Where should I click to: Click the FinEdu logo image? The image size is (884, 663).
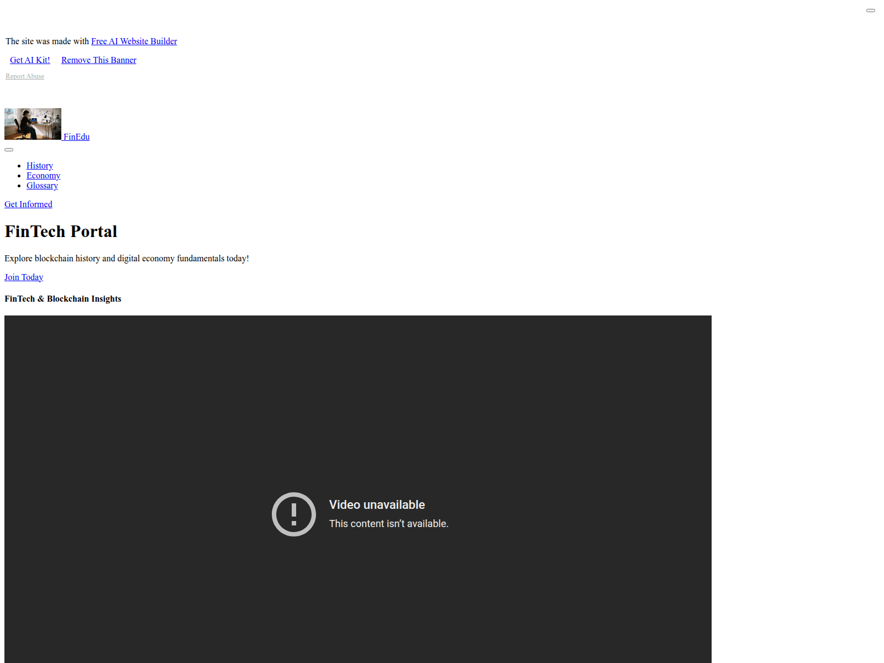coord(33,124)
